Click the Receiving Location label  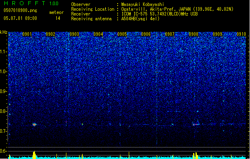coord(93,9)
